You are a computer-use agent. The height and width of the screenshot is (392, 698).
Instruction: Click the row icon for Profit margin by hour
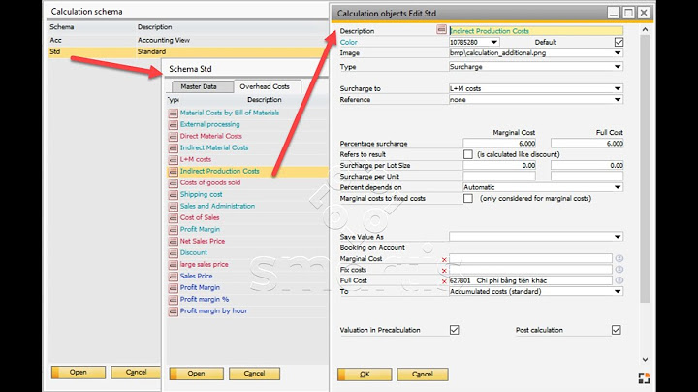(x=174, y=310)
